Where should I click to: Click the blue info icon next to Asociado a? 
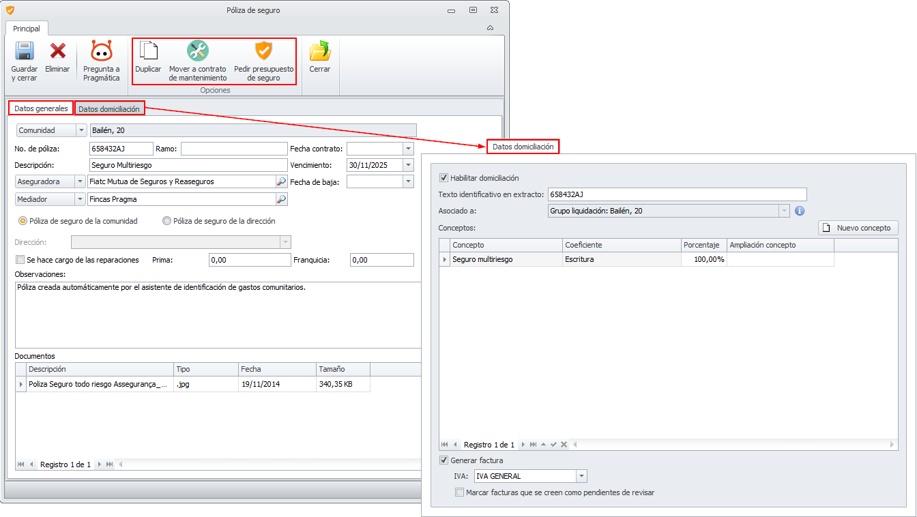coord(800,211)
